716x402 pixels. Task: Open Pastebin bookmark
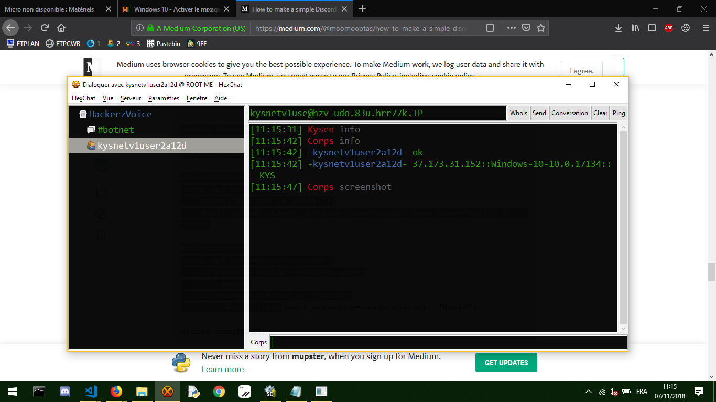(164, 44)
